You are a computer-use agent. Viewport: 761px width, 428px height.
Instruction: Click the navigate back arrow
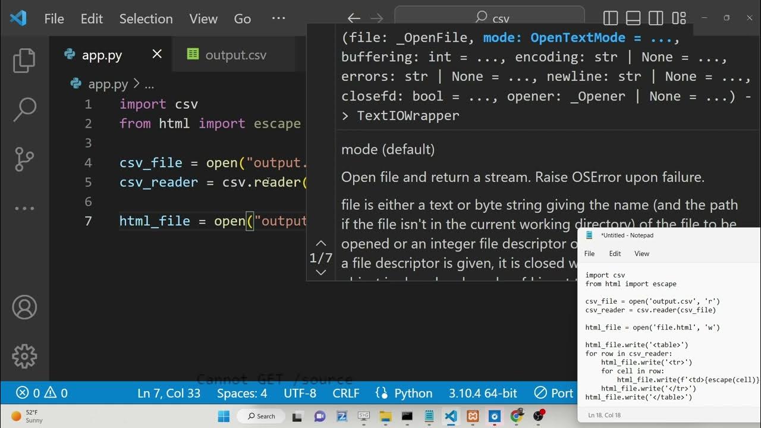coord(354,18)
